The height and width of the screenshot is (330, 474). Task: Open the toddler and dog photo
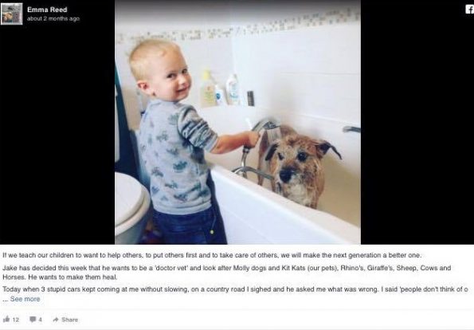pyautogui.click(x=237, y=122)
